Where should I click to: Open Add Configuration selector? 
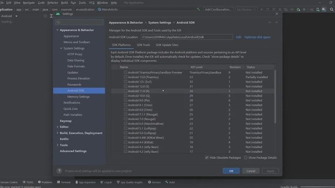[x=218, y=9]
